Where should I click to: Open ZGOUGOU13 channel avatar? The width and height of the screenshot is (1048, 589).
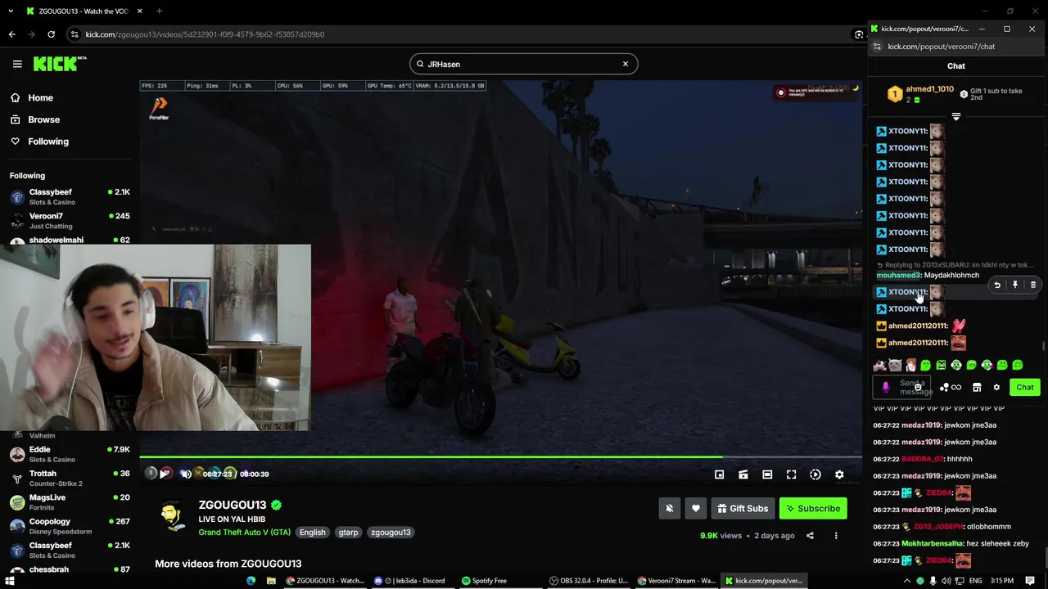[x=171, y=517]
